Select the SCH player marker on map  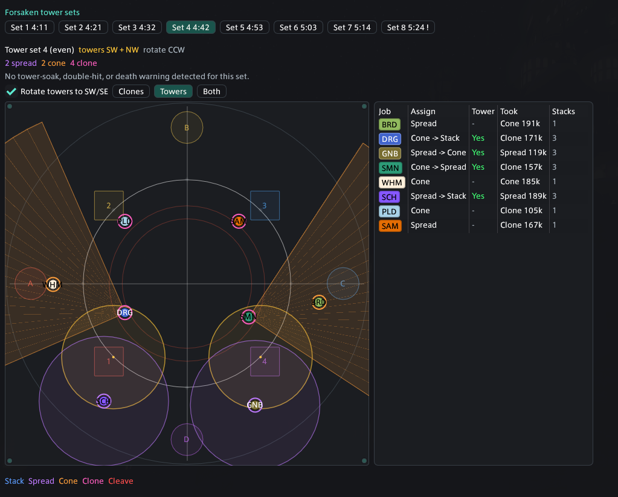point(104,401)
